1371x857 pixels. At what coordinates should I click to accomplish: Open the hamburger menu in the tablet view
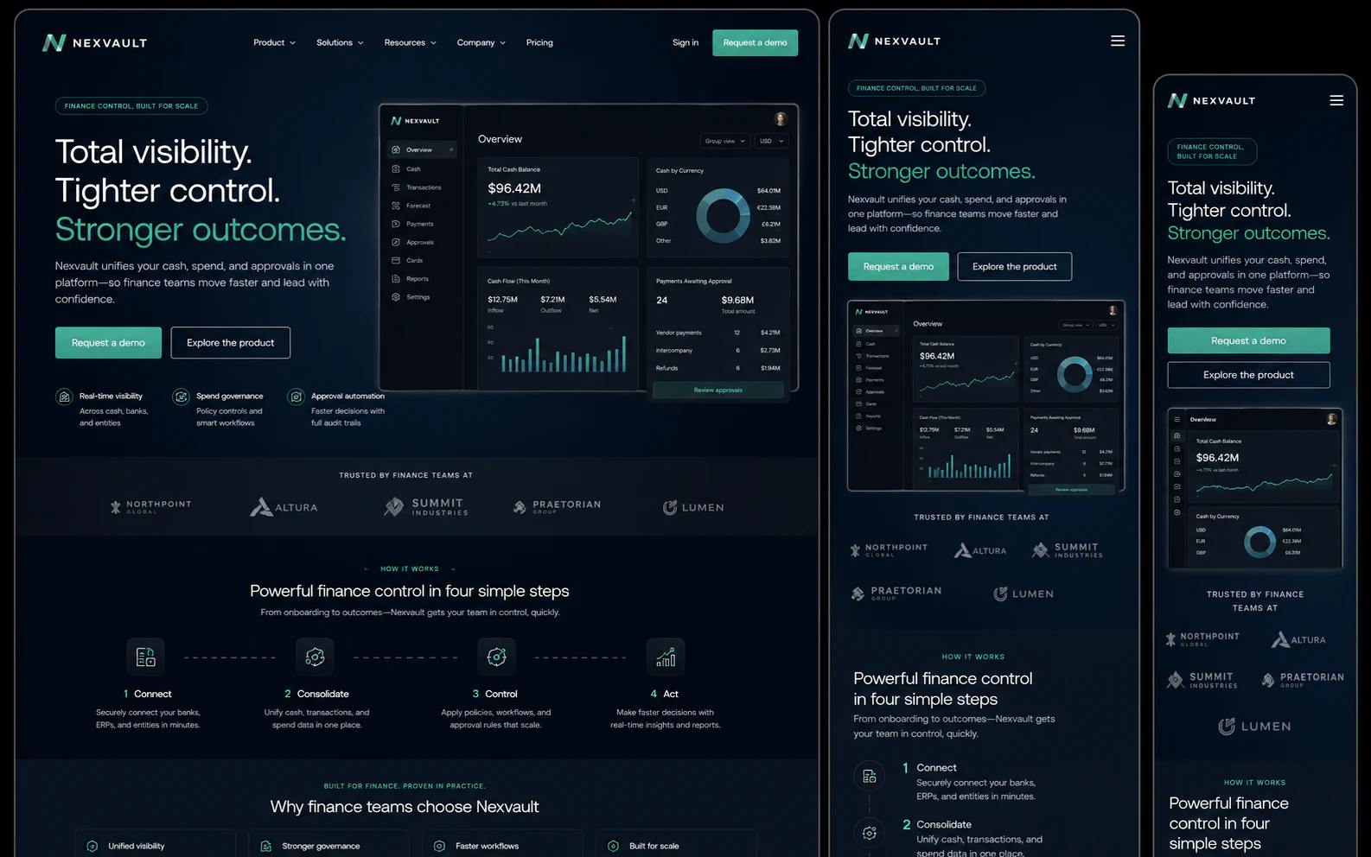(1118, 41)
